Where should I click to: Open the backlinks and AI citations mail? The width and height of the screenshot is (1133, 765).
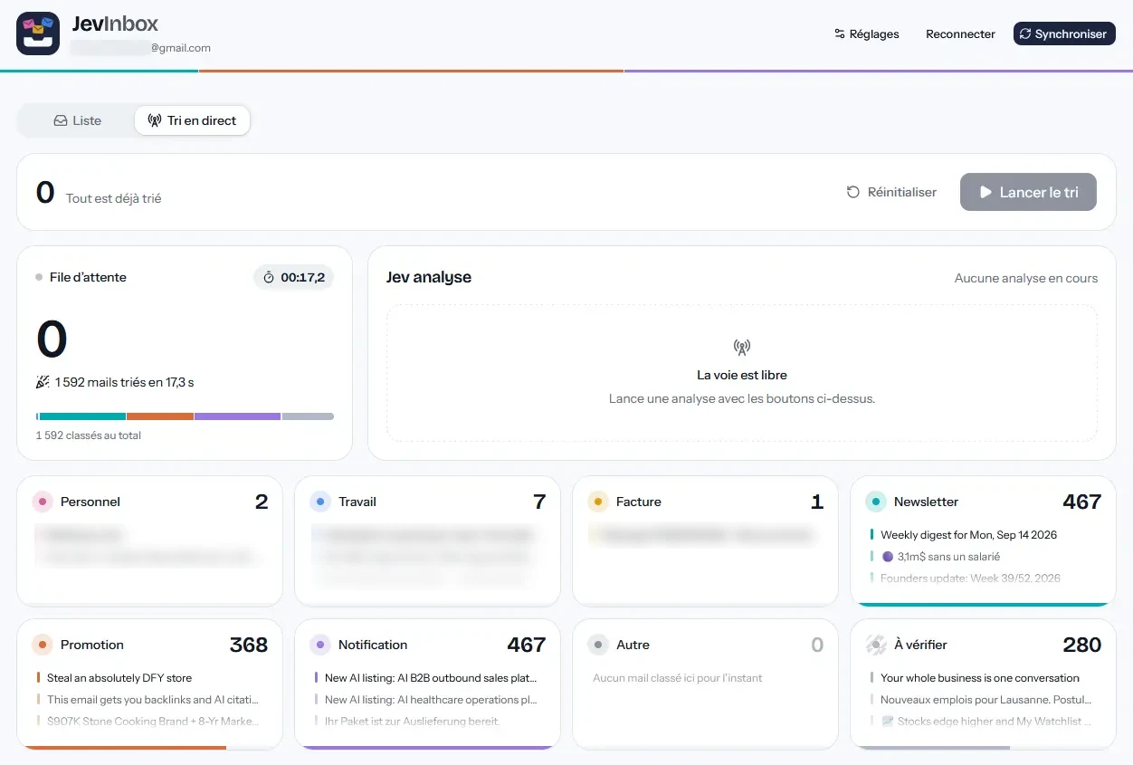click(x=152, y=700)
